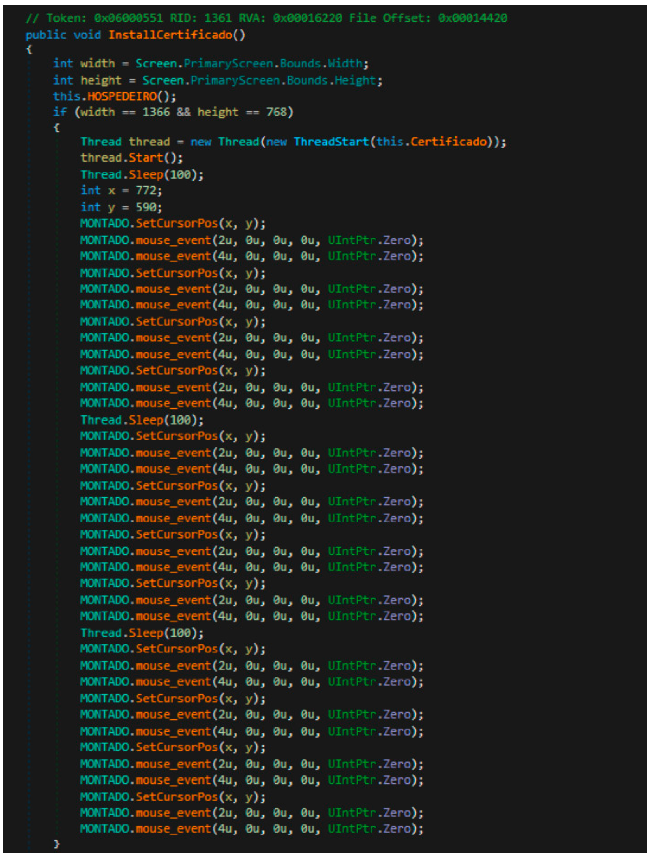Click the value 590 assigned to y
The width and height of the screenshot is (651, 857).
tap(146, 207)
